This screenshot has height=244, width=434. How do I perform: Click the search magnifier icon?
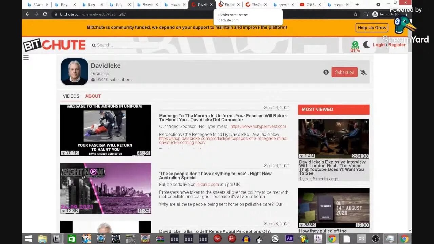point(94,45)
